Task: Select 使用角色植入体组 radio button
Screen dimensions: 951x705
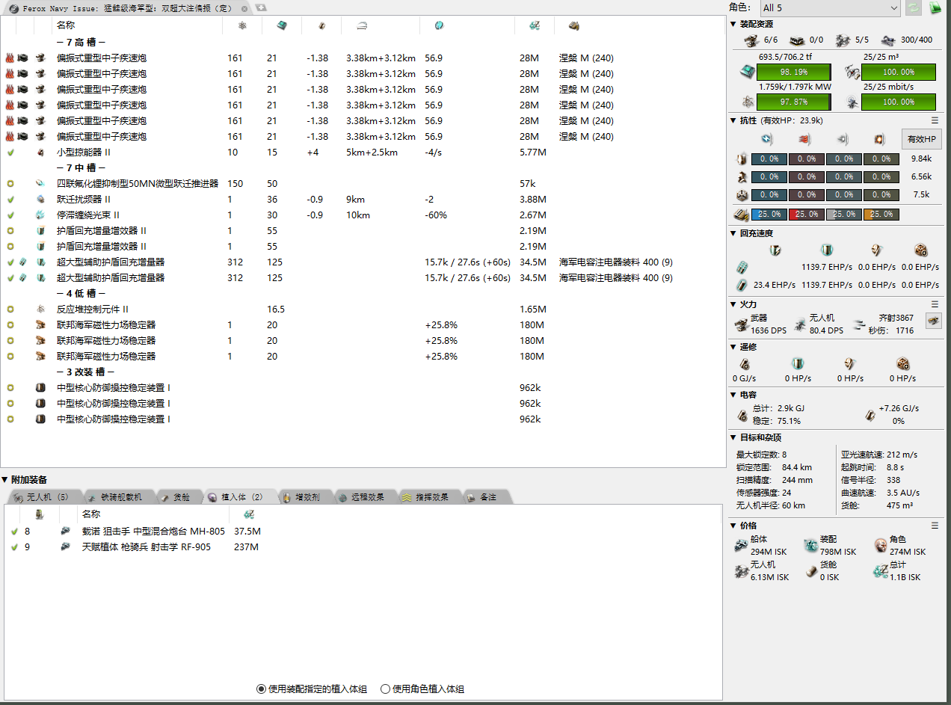Action: pos(386,689)
